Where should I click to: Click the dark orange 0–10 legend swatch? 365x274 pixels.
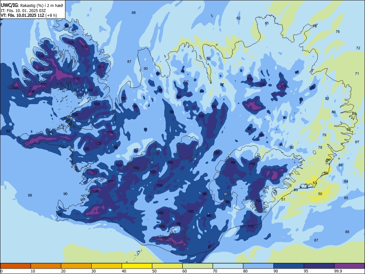point(15,266)
